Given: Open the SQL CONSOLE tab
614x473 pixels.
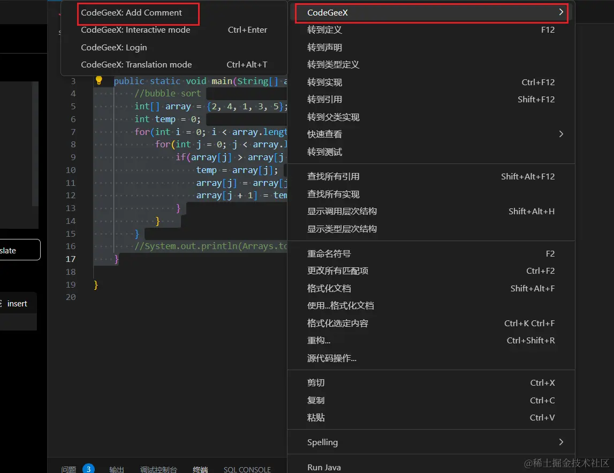Looking at the screenshot, I should pyautogui.click(x=247, y=469).
